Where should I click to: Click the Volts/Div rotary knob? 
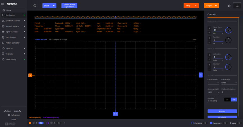pos(228,57)
